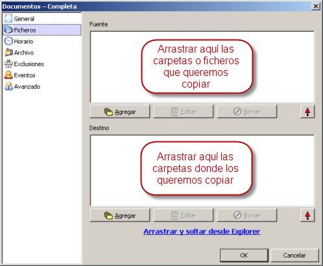The width and height of the screenshot is (323, 266).
Task: Click inside the Fuente source list area
Action: coord(202,67)
